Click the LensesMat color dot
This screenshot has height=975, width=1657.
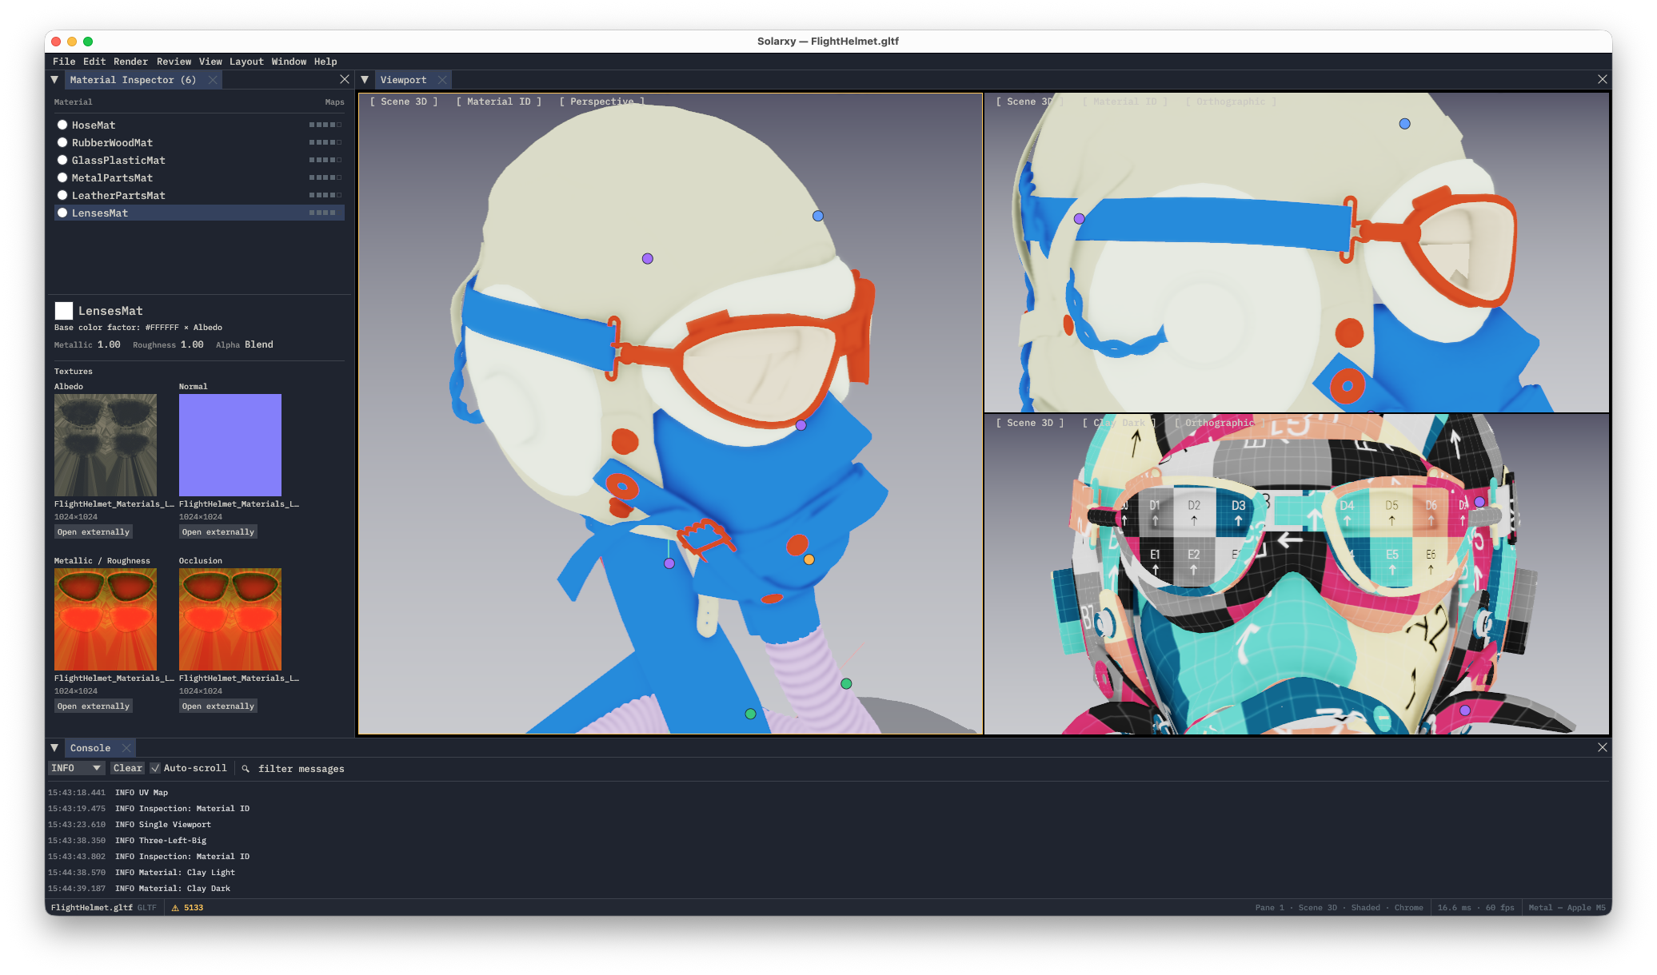point(62,213)
